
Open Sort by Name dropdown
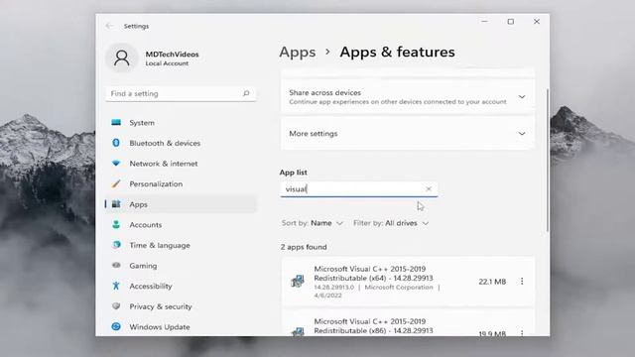(313, 223)
